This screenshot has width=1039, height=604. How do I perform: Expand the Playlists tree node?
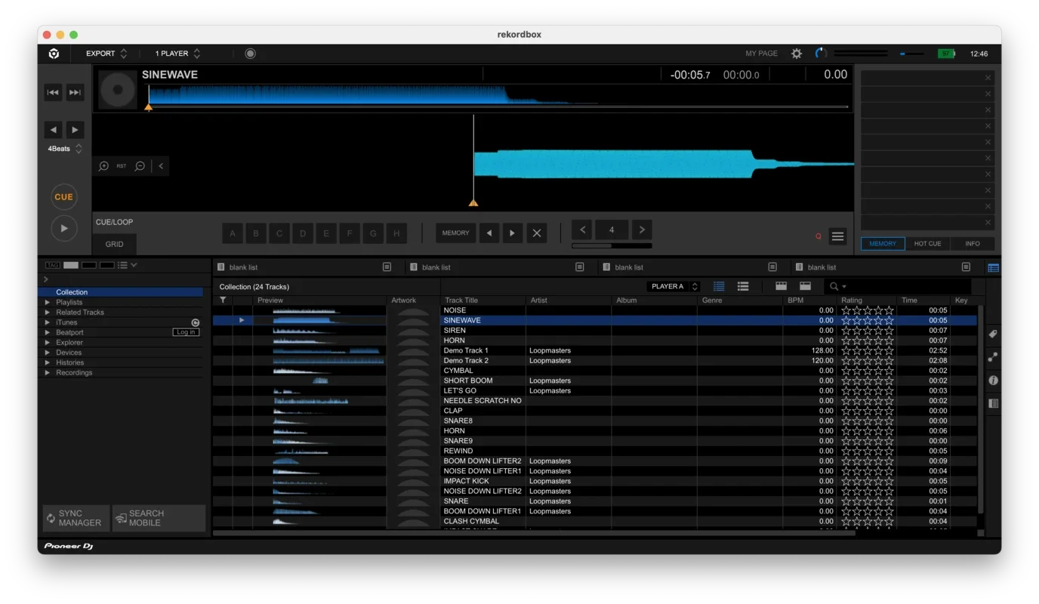coord(48,302)
